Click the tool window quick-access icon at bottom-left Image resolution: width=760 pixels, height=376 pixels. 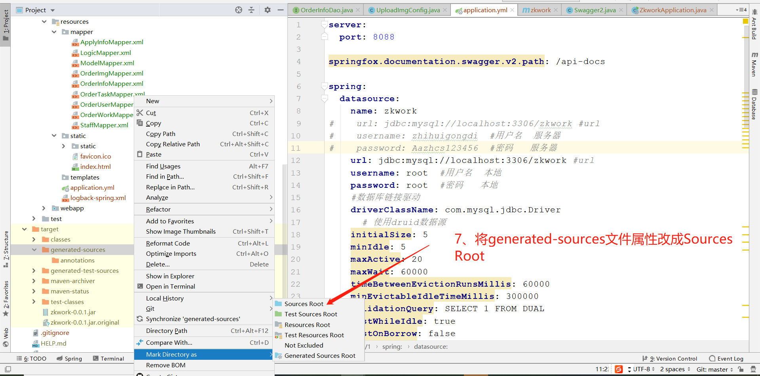pyautogui.click(x=8, y=369)
